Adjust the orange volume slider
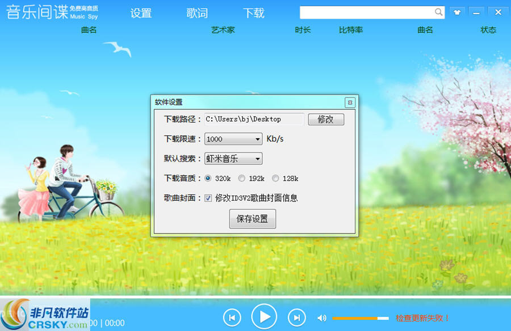511x331 pixels. click(360, 318)
